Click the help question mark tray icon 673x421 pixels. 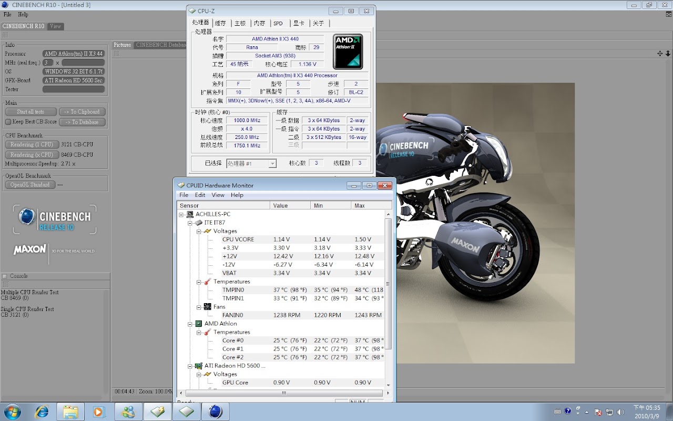[568, 412]
